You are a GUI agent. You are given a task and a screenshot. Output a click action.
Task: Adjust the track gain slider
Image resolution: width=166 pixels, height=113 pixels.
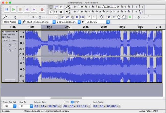point(10,45)
